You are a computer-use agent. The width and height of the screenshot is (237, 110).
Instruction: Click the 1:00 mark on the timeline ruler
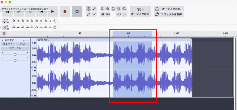pos(177,33)
